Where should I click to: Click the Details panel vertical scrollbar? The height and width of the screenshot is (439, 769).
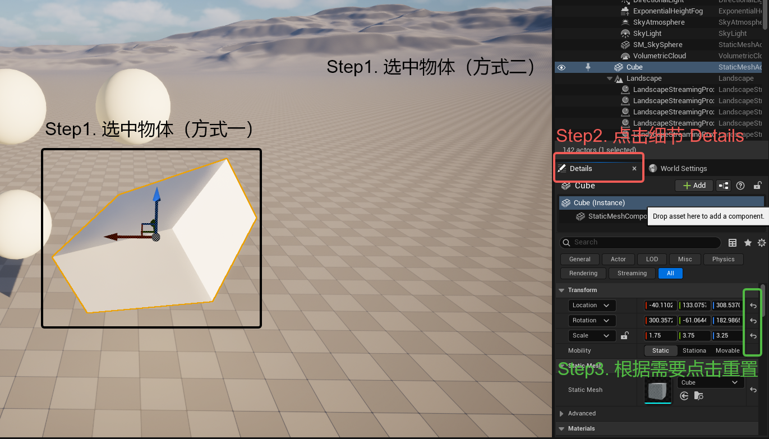pos(763,301)
